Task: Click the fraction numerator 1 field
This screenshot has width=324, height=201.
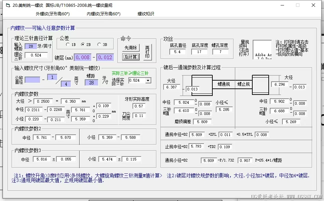Action: [52, 77]
